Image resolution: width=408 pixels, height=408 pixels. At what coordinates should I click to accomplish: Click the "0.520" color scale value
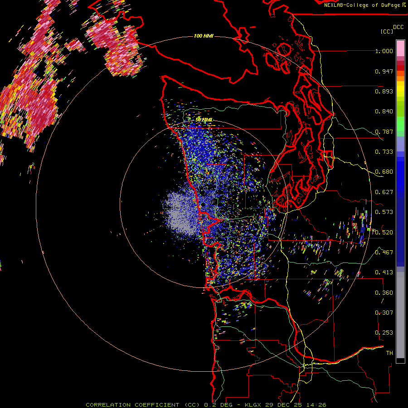click(384, 232)
